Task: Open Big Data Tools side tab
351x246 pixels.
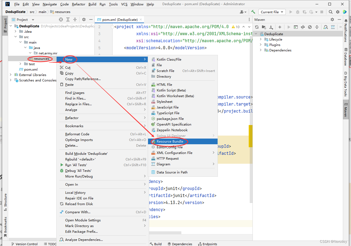Action: 346,84
